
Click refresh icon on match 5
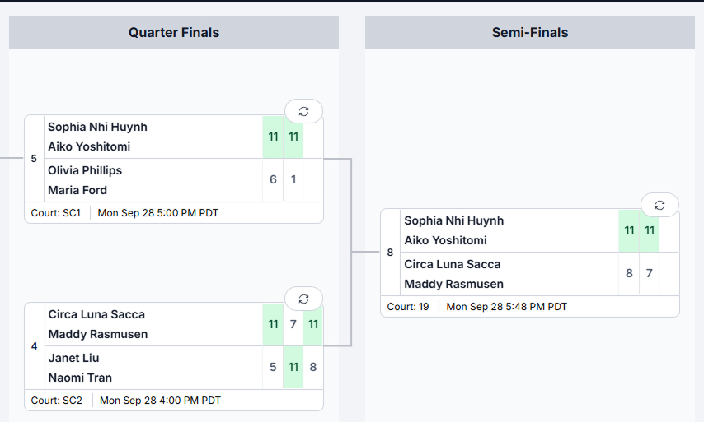pyautogui.click(x=304, y=112)
